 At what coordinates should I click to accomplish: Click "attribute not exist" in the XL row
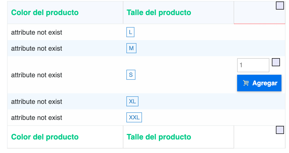point(37,102)
